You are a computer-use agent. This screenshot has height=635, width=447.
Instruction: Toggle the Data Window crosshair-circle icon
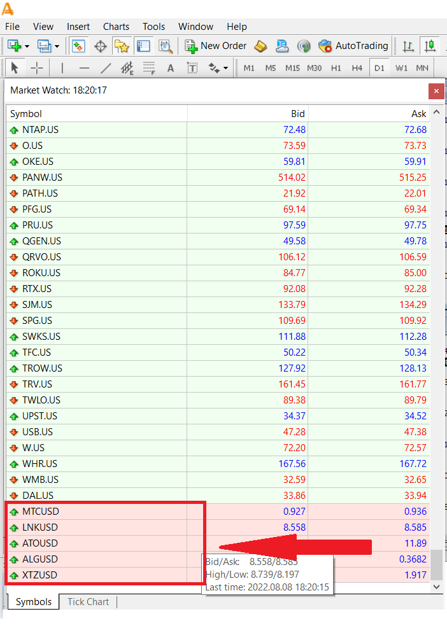(100, 46)
